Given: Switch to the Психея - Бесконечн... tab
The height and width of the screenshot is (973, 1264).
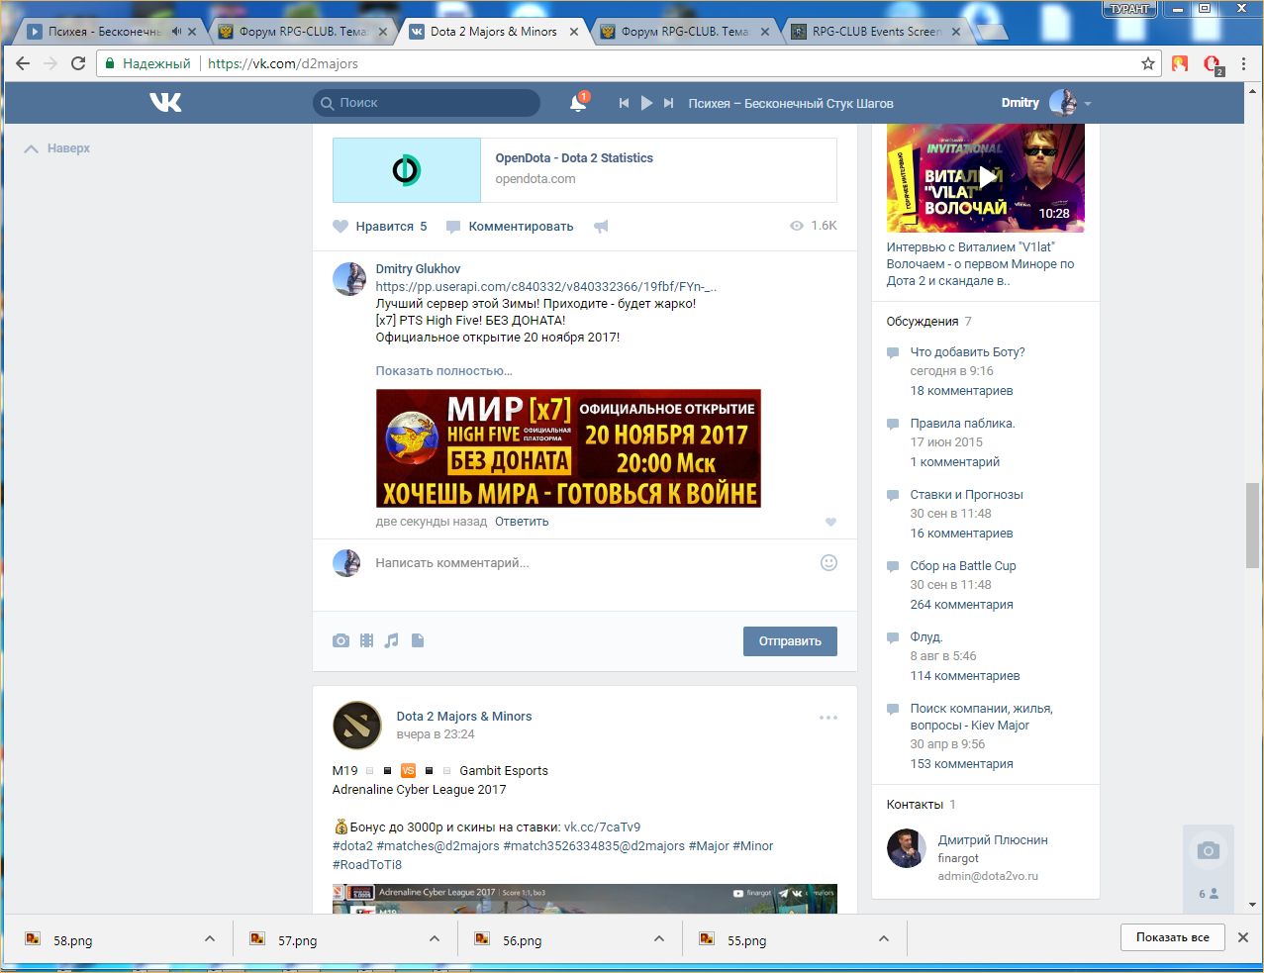Looking at the screenshot, I should pos(104,32).
